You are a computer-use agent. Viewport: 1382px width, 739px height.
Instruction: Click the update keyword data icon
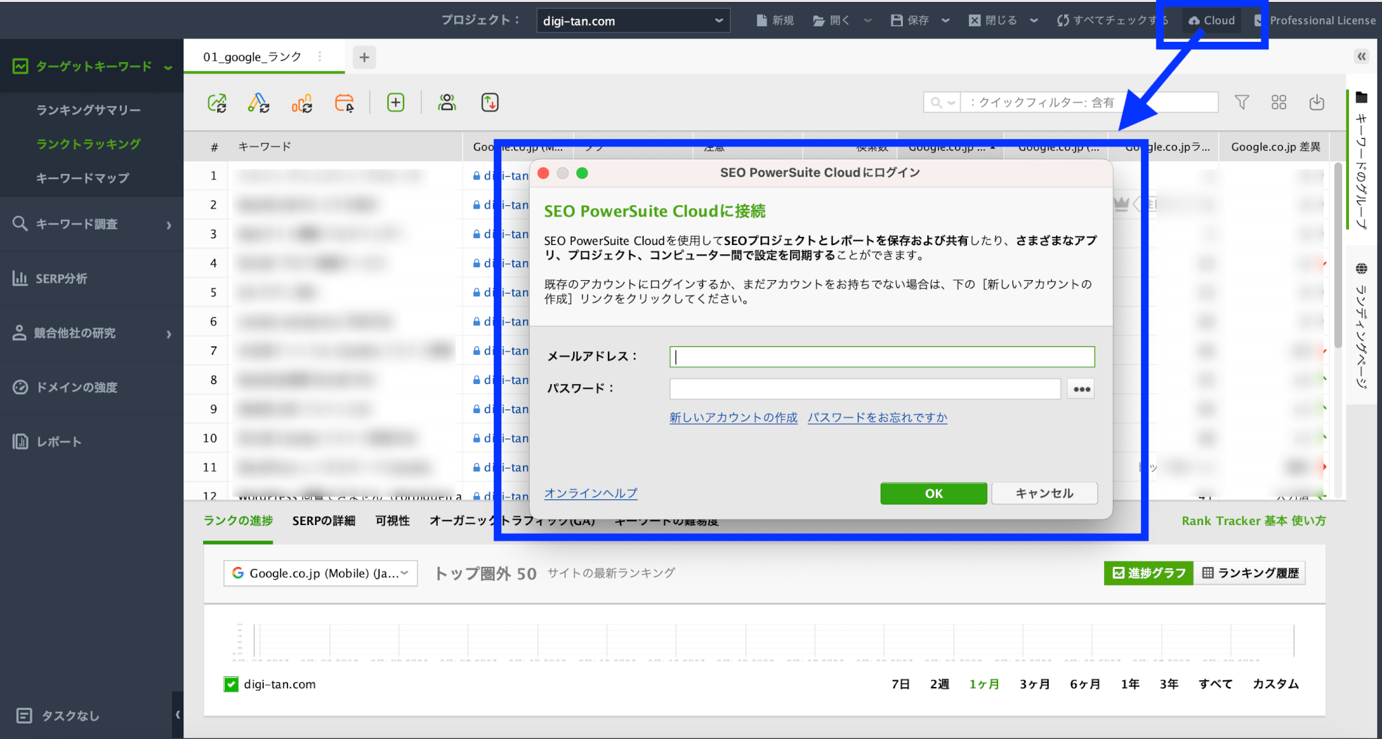pos(259,103)
